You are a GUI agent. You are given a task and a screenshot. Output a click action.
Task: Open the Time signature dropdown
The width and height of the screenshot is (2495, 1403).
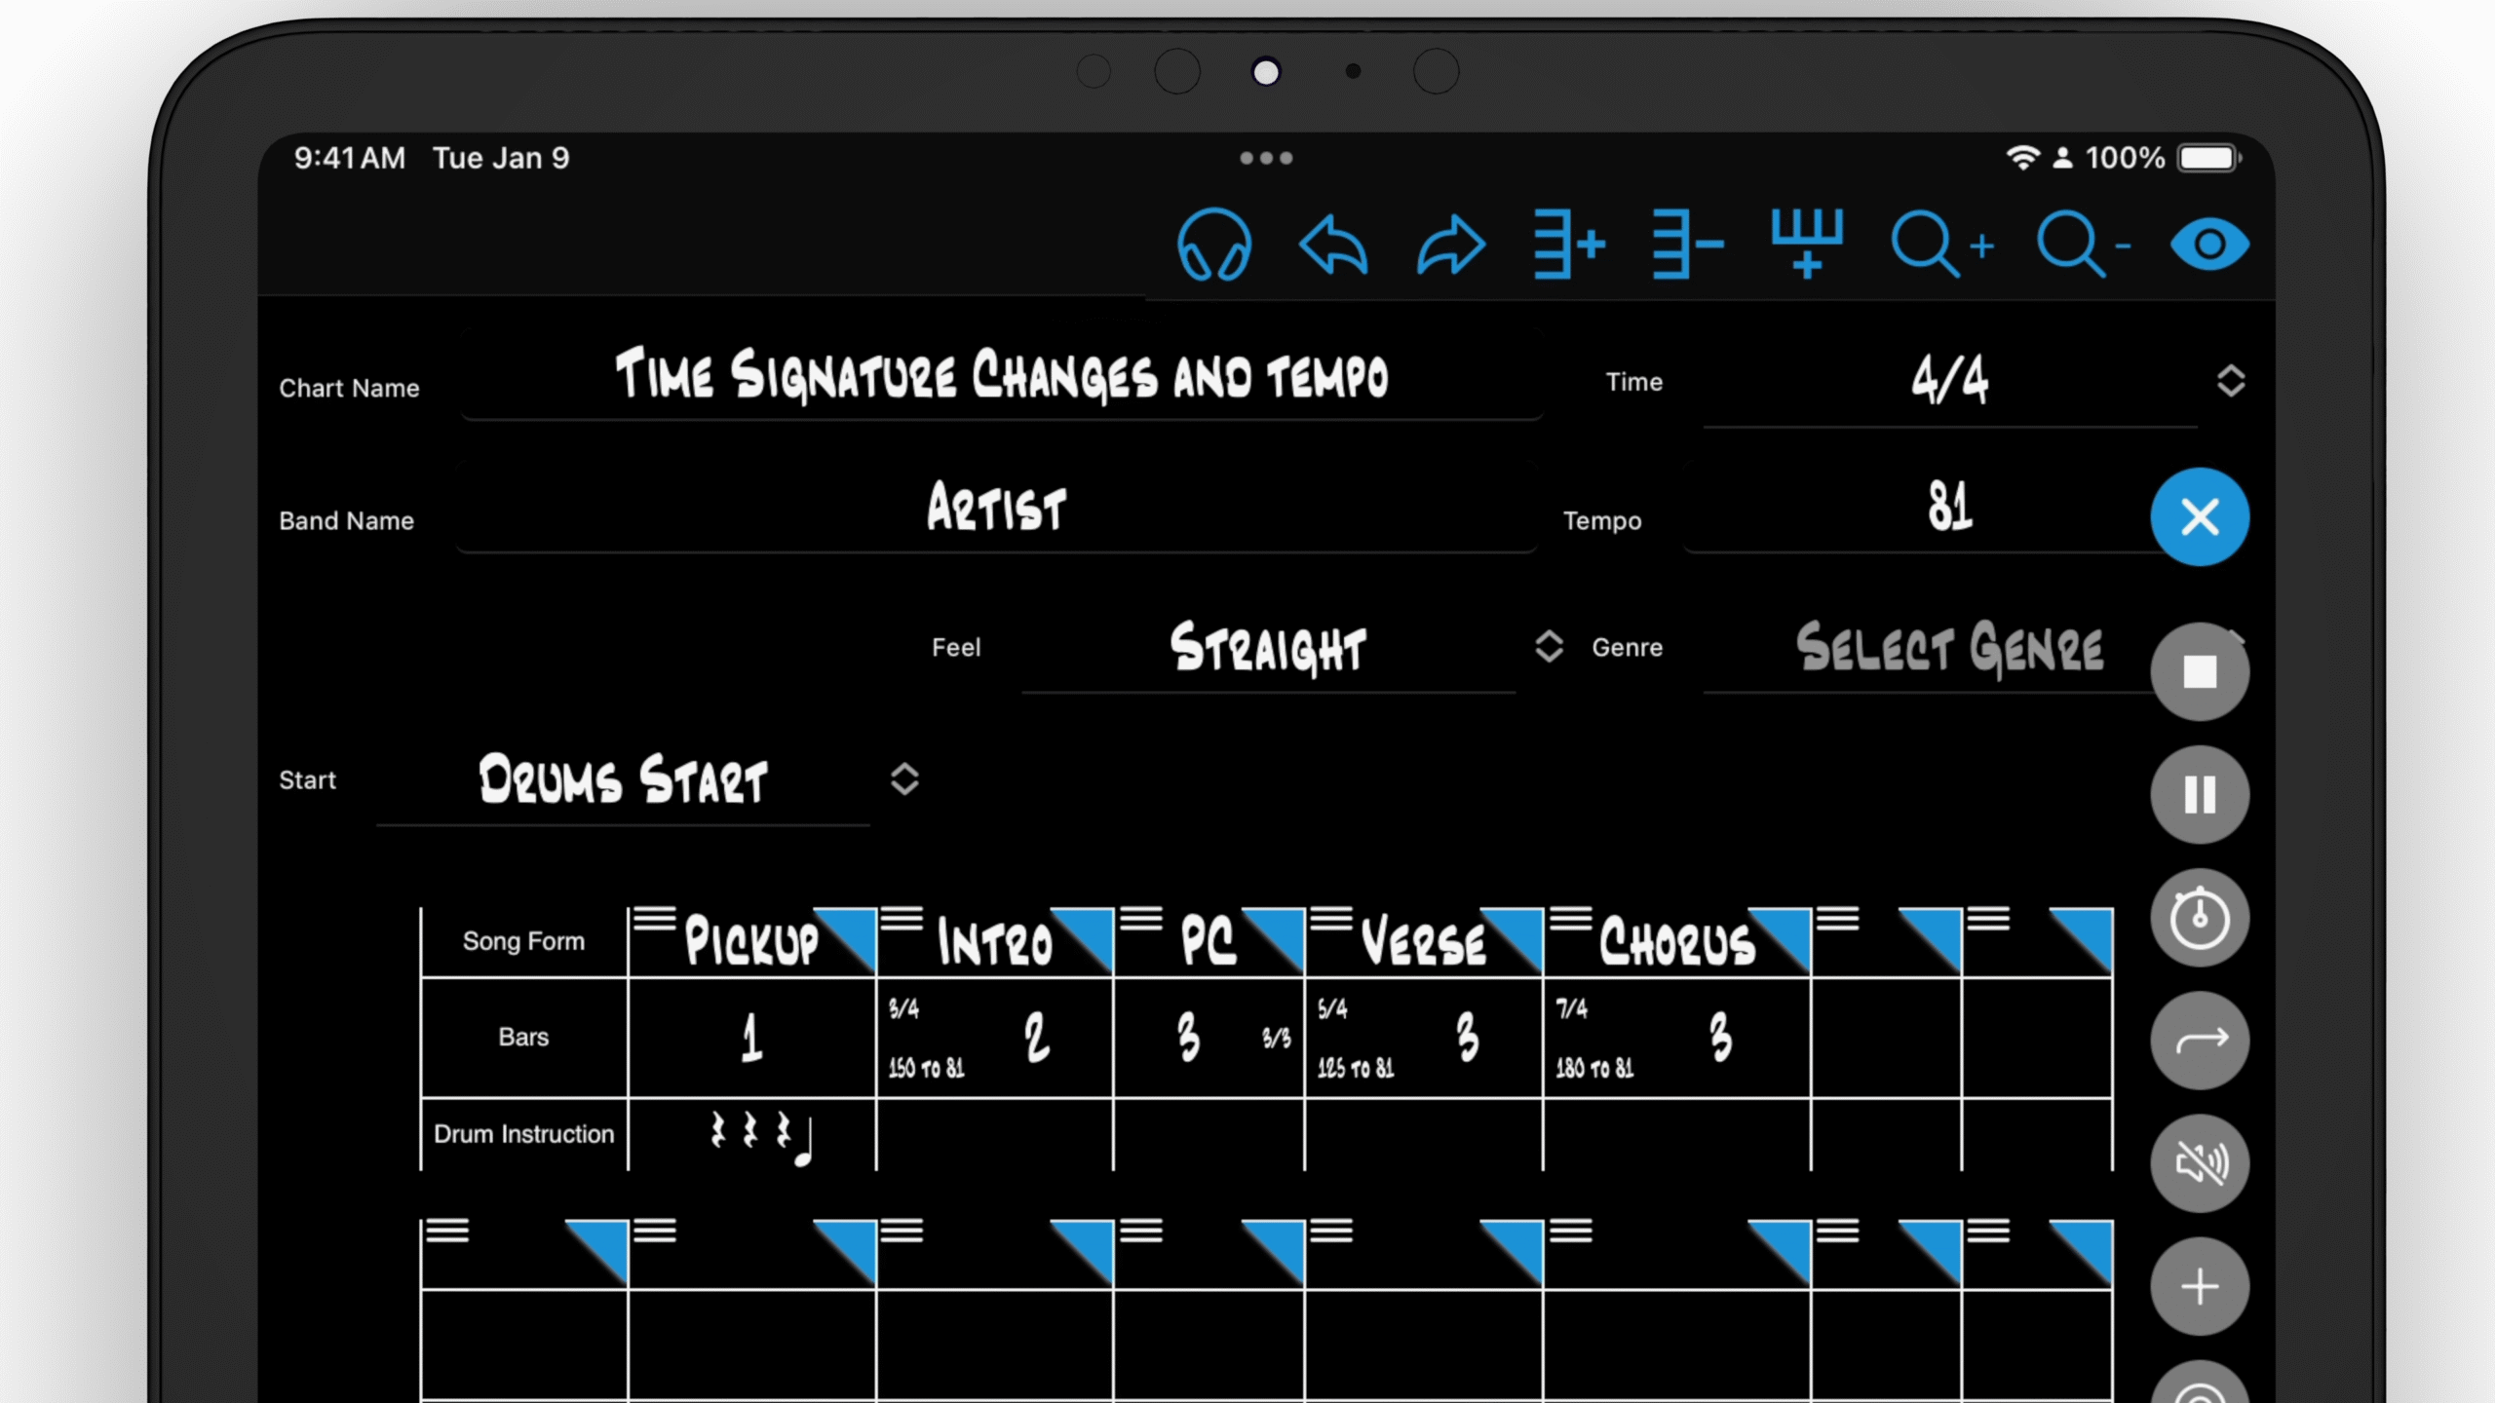[x=2233, y=381]
